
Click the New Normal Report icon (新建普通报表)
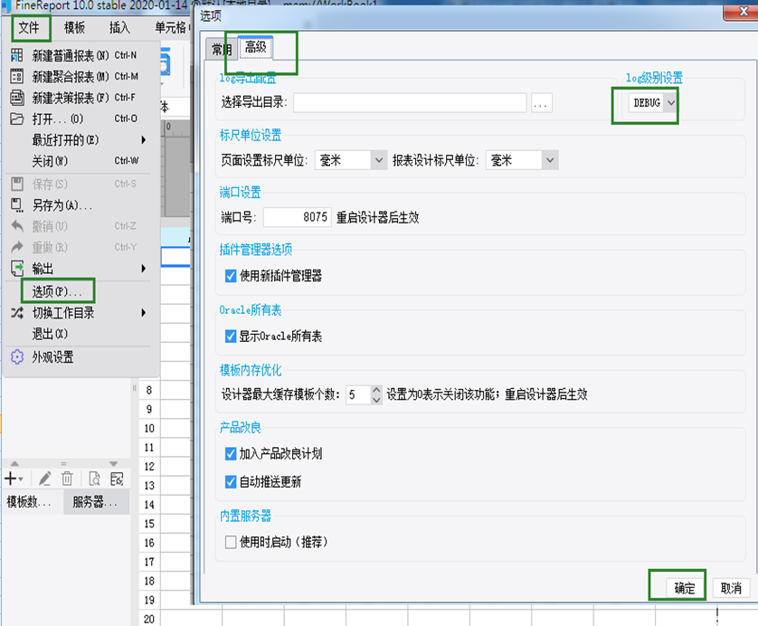pos(17,55)
